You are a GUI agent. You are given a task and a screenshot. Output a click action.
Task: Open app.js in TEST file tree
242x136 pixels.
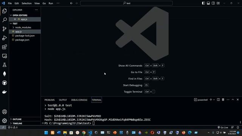point(25,32)
